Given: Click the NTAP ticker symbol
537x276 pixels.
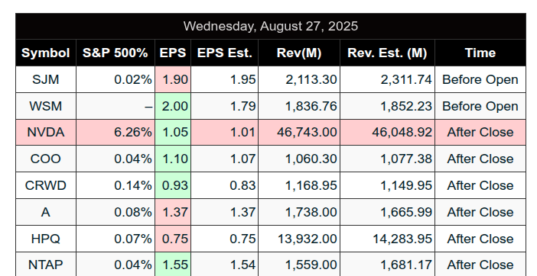Looking at the screenshot, I should click(46, 265).
